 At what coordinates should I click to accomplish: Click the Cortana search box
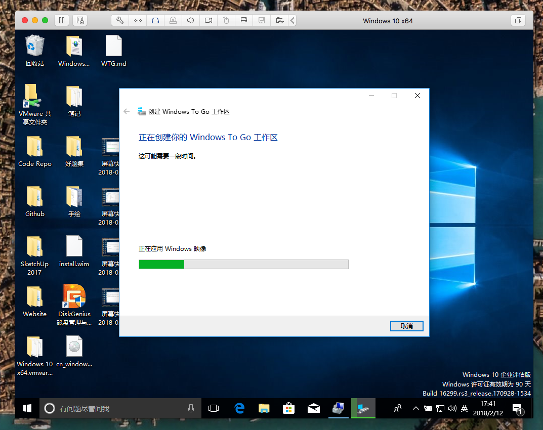[119, 408]
